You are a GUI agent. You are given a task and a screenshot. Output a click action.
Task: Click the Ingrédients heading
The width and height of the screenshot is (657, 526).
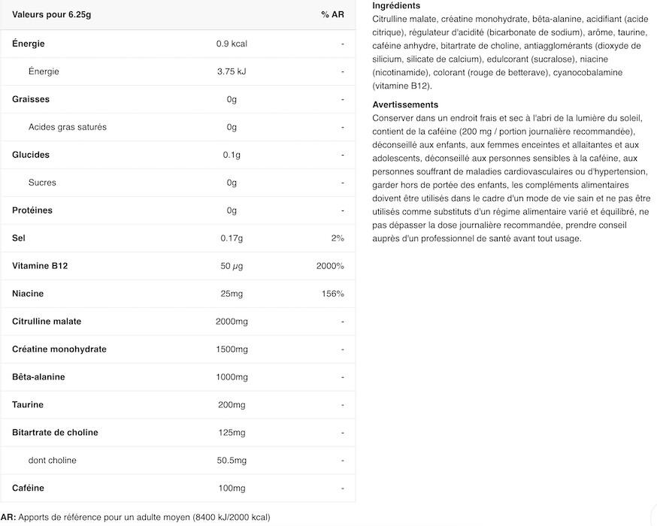pyautogui.click(x=396, y=6)
